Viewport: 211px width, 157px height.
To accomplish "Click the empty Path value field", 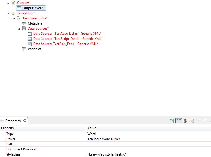I will click(148, 144).
